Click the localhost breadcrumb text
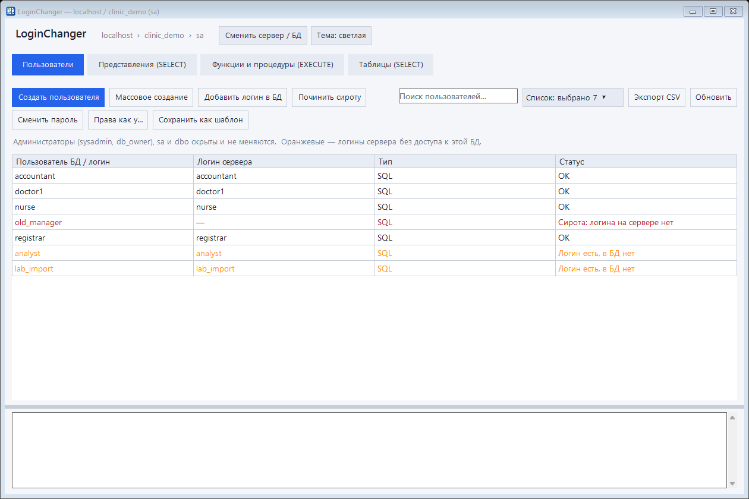 117,36
